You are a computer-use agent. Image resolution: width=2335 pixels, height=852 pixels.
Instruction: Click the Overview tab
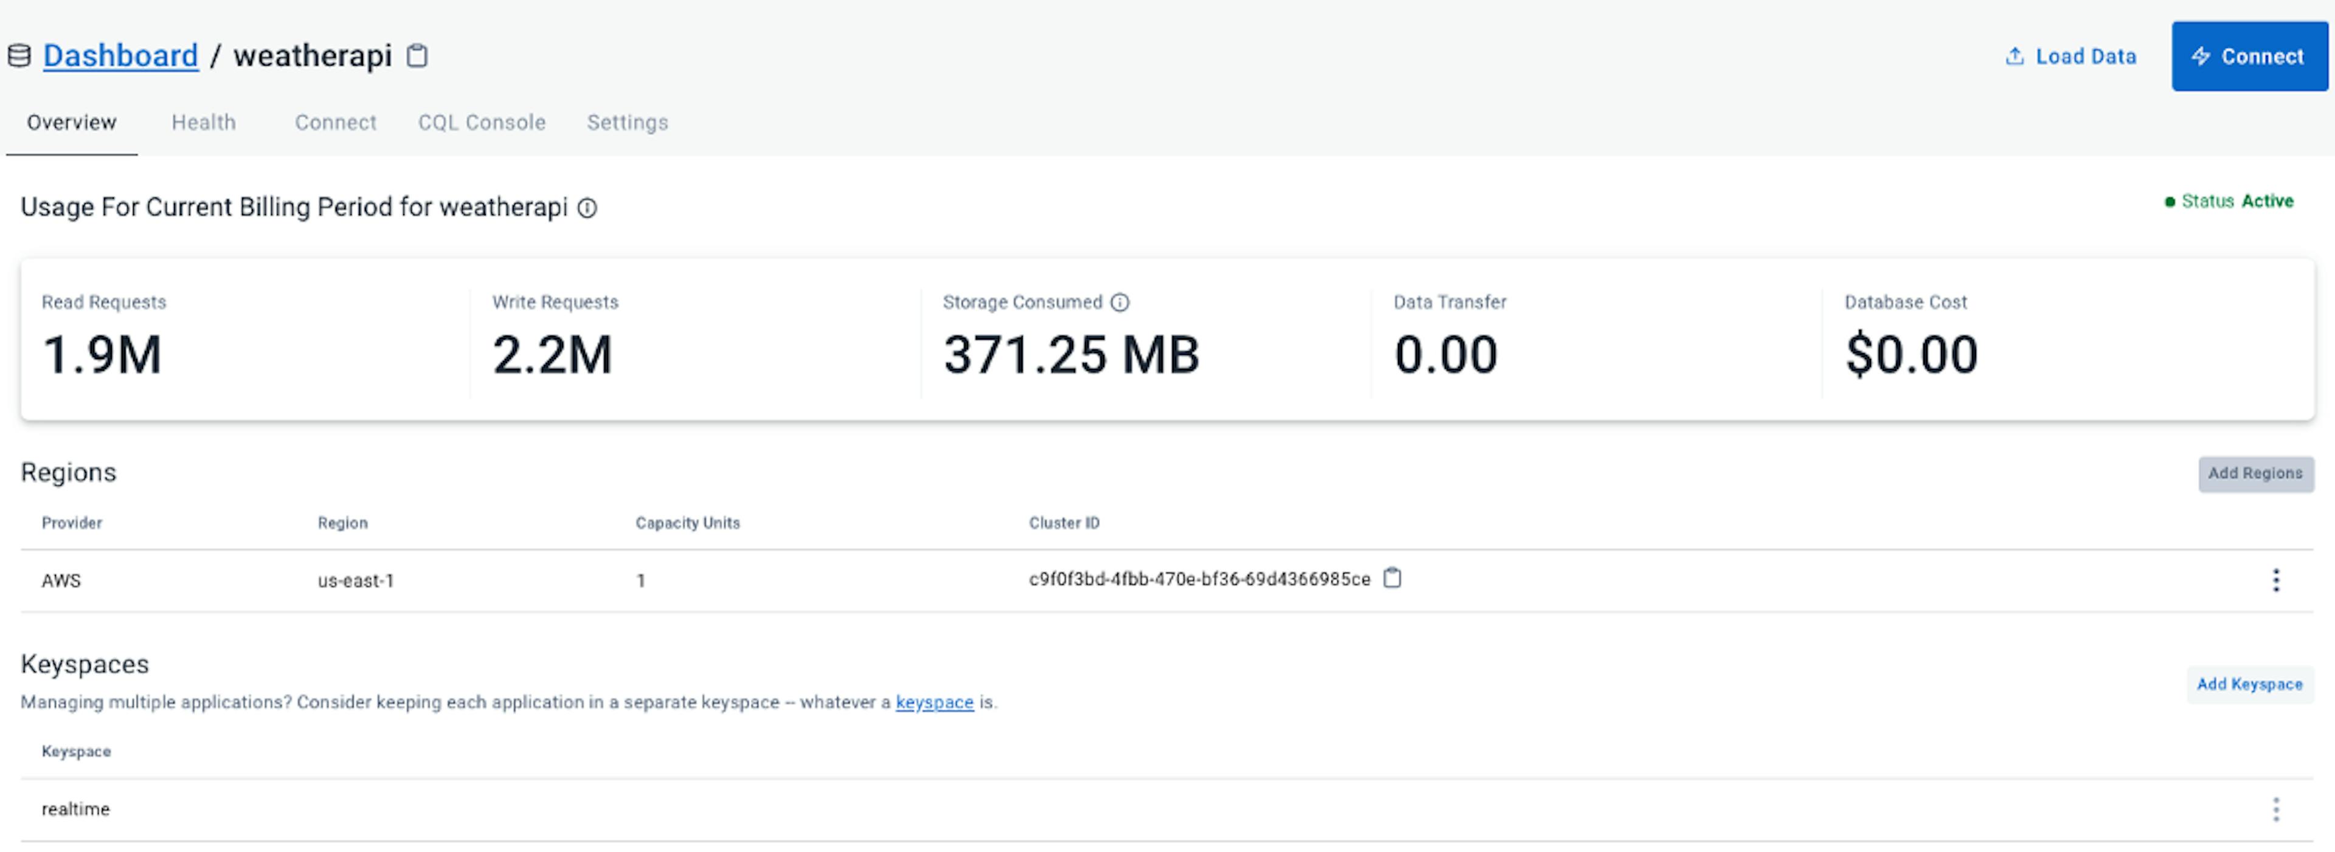point(72,122)
